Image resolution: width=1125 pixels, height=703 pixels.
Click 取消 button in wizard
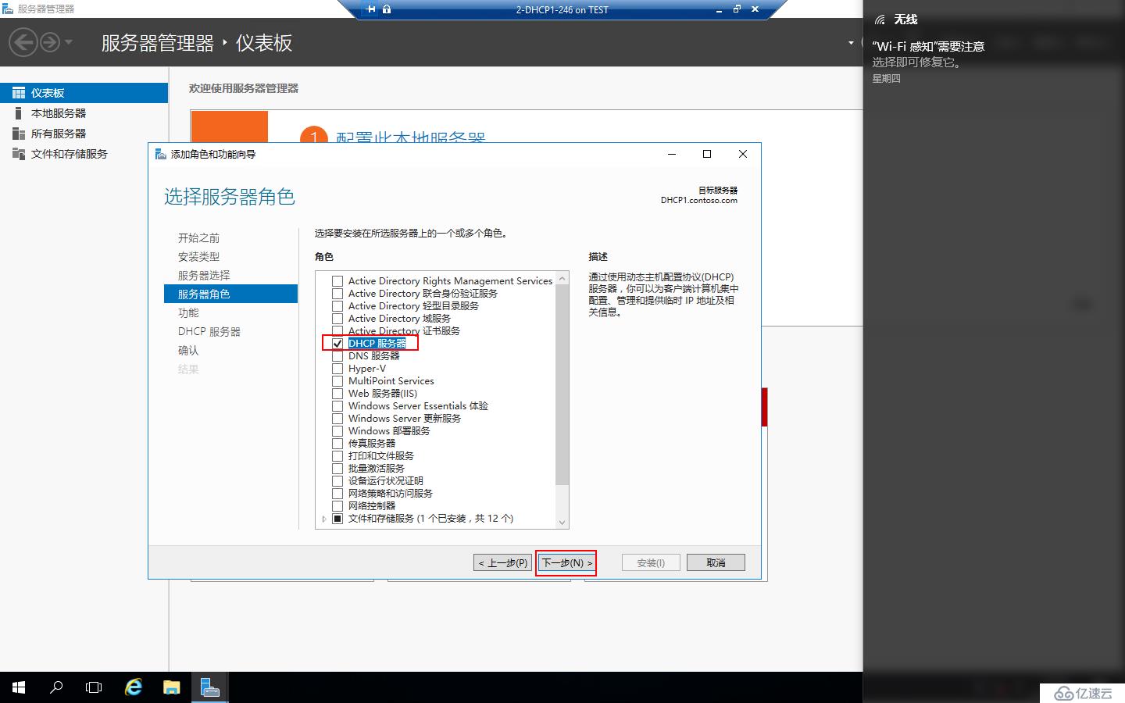coord(716,562)
